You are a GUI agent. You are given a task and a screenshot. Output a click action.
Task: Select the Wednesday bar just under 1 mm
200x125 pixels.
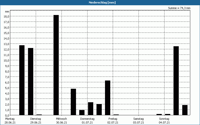coord(82,112)
